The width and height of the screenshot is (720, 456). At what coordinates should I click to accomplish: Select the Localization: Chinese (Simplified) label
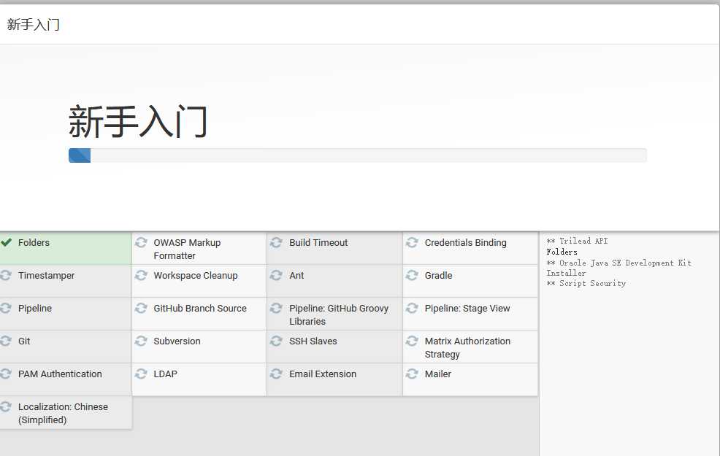[x=63, y=414]
